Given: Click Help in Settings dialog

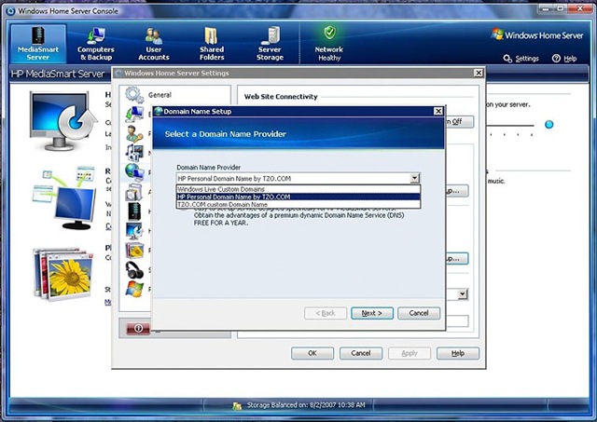Looking at the screenshot, I should point(458,353).
